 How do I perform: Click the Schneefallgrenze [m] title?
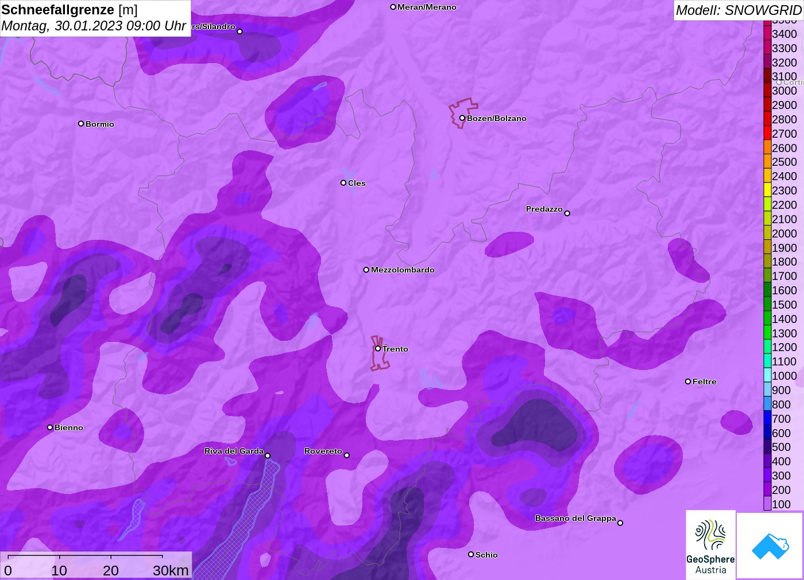(x=69, y=10)
